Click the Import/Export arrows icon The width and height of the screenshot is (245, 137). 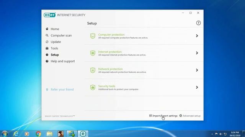point(150,116)
